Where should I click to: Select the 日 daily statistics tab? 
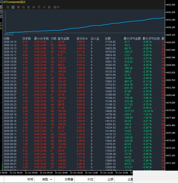pos(13,7)
